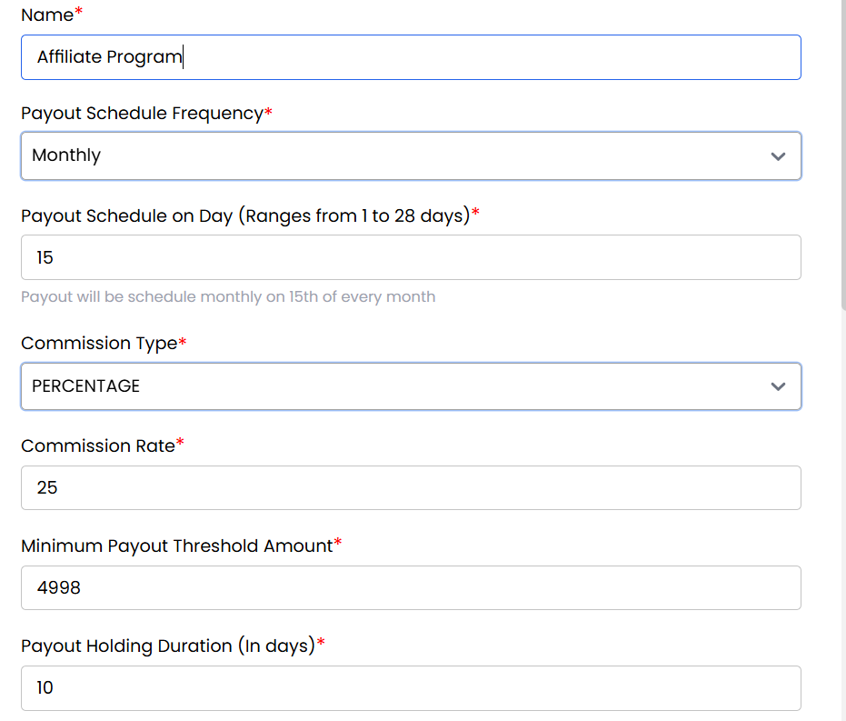Place cursor after the word Program
The image size is (846, 721).
184,57
